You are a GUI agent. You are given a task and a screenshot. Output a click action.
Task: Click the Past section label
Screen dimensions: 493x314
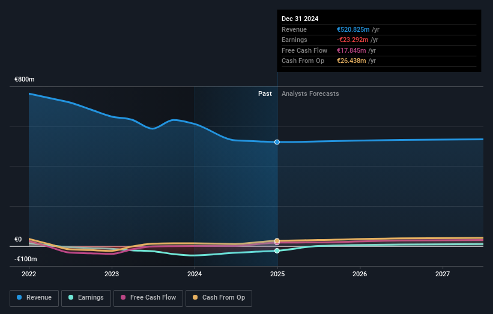click(265, 93)
